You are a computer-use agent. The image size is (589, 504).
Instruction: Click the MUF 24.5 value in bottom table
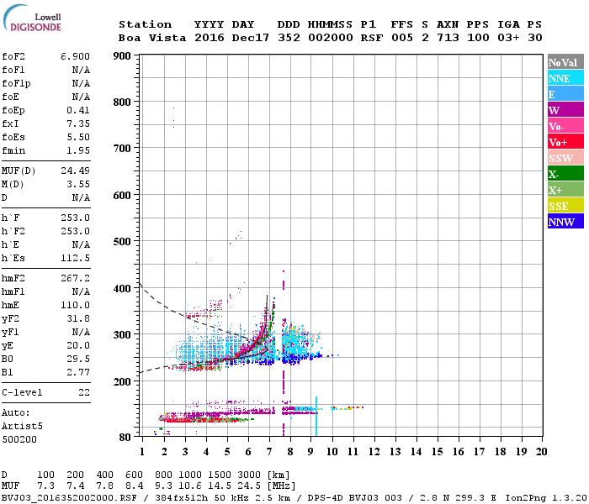point(249,486)
